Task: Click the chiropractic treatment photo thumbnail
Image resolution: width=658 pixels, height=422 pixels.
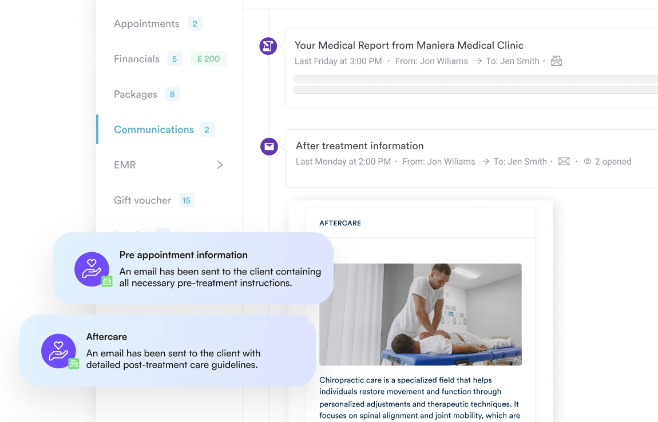Action: (x=421, y=314)
